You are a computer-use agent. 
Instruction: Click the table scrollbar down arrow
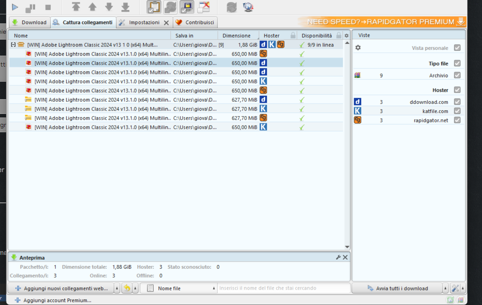click(x=347, y=247)
